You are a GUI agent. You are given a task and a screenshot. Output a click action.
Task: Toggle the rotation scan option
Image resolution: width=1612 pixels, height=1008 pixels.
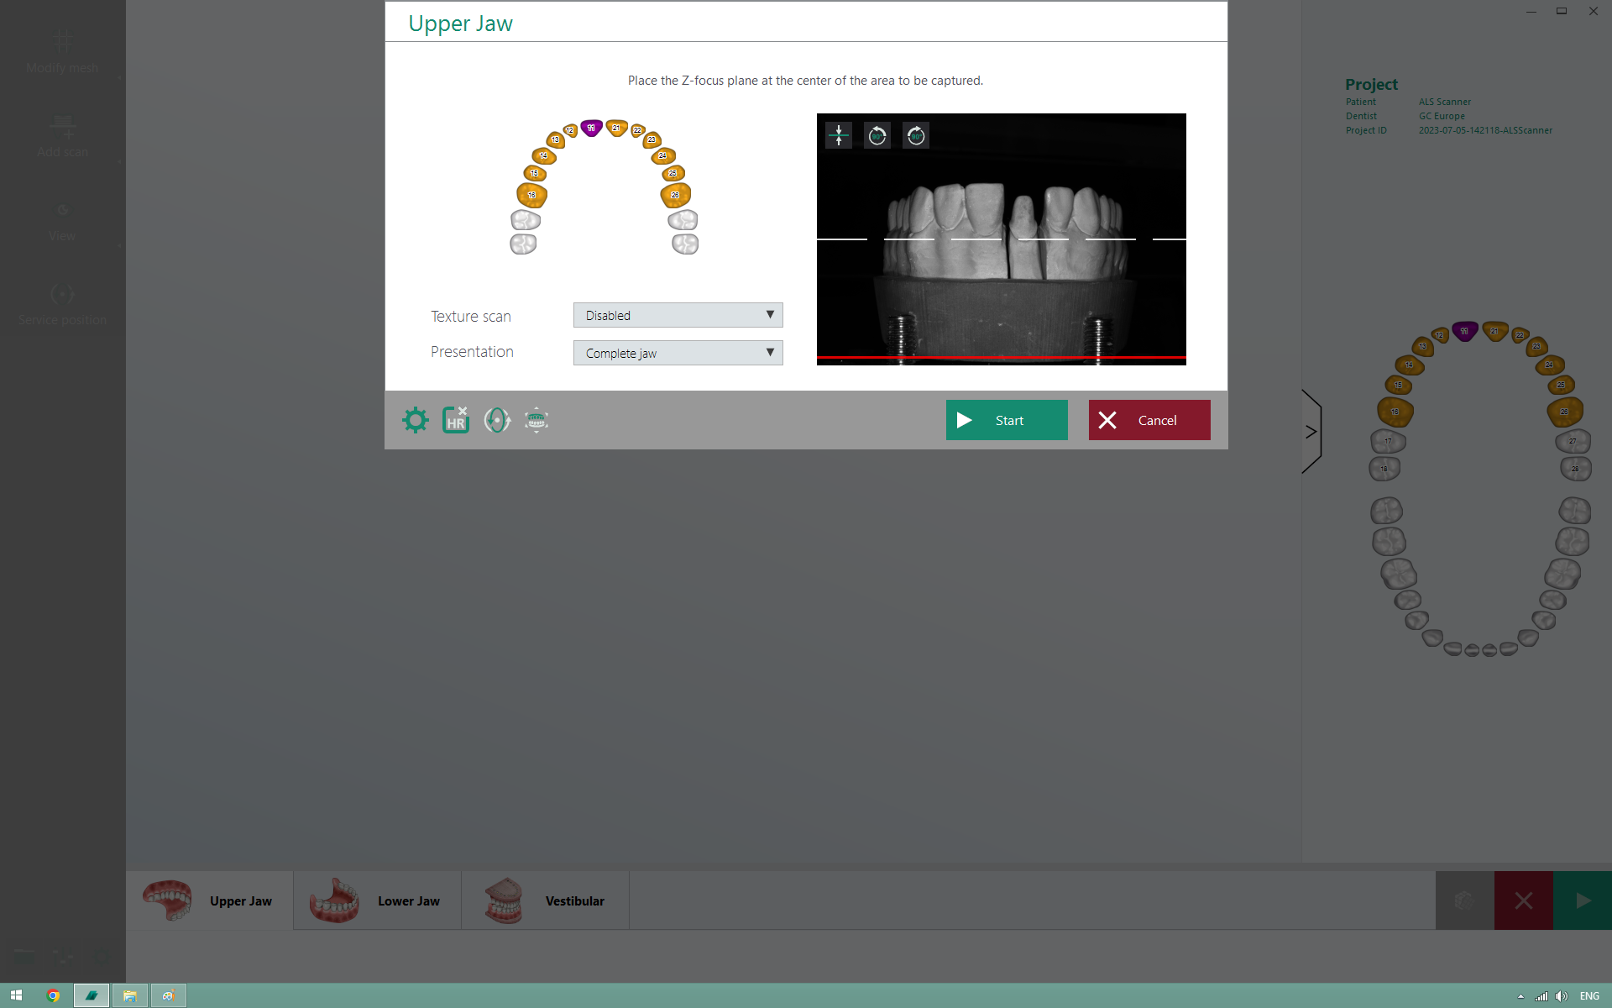coord(497,420)
